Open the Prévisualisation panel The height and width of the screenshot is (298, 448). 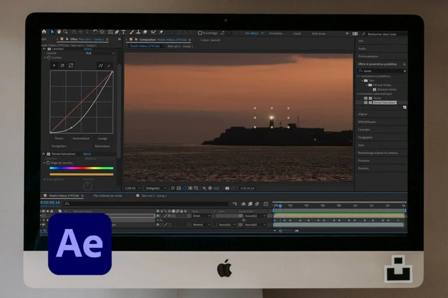pos(368,56)
